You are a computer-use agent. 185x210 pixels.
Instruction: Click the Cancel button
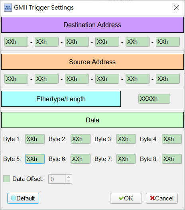point(162,198)
